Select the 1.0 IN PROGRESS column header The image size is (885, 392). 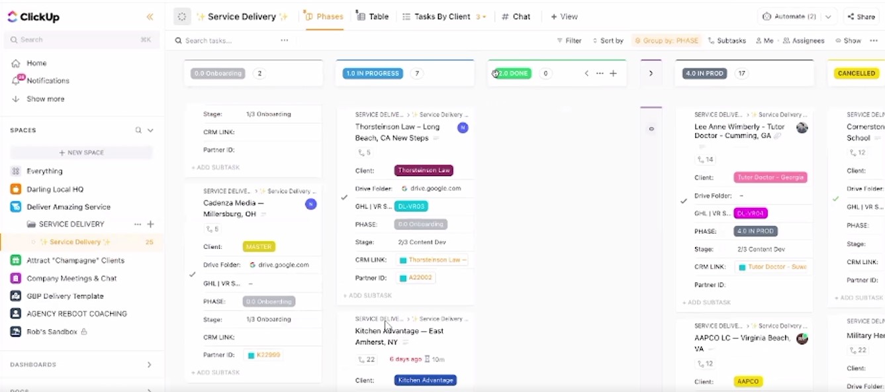[373, 73]
